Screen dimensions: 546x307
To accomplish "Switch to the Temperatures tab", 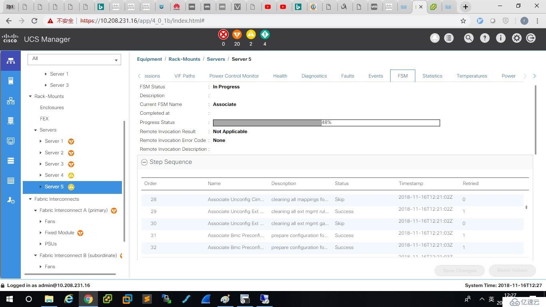I will point(472,76).
